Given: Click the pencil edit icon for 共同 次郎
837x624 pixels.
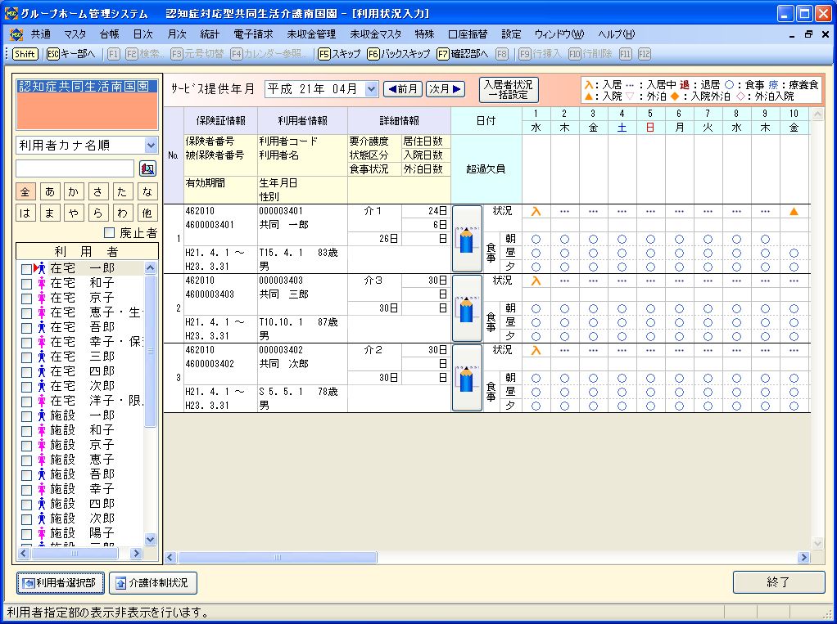Looking at the screenshot, I should [x=467, y=377].
